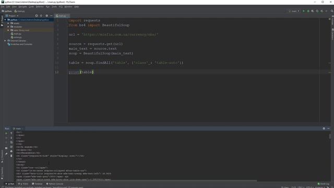This screenshot has height=188, width=334.
Task: Switch to the Python Console tab
Action: coord(55,184)
